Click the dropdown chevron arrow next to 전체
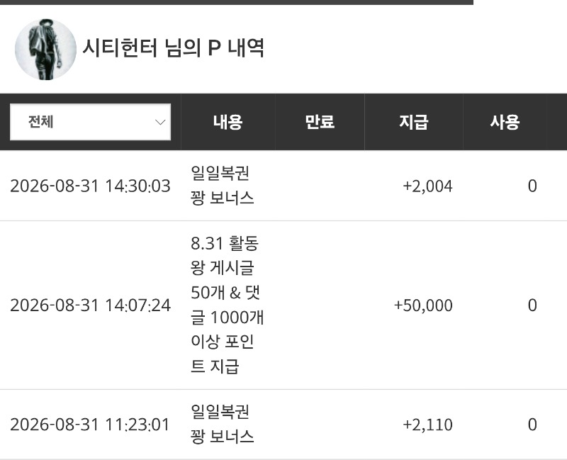Viewport: 567px width, 460px height. pos(160,122)
